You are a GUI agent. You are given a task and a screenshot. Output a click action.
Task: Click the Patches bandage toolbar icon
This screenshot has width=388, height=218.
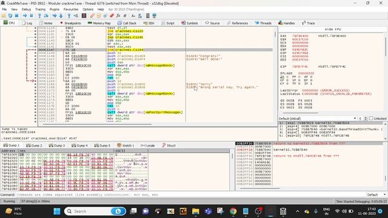point(92,16)
